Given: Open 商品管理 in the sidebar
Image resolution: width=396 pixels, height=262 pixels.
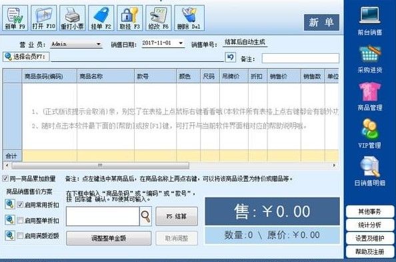Looking at the screenshot, I should click(370, 96).
